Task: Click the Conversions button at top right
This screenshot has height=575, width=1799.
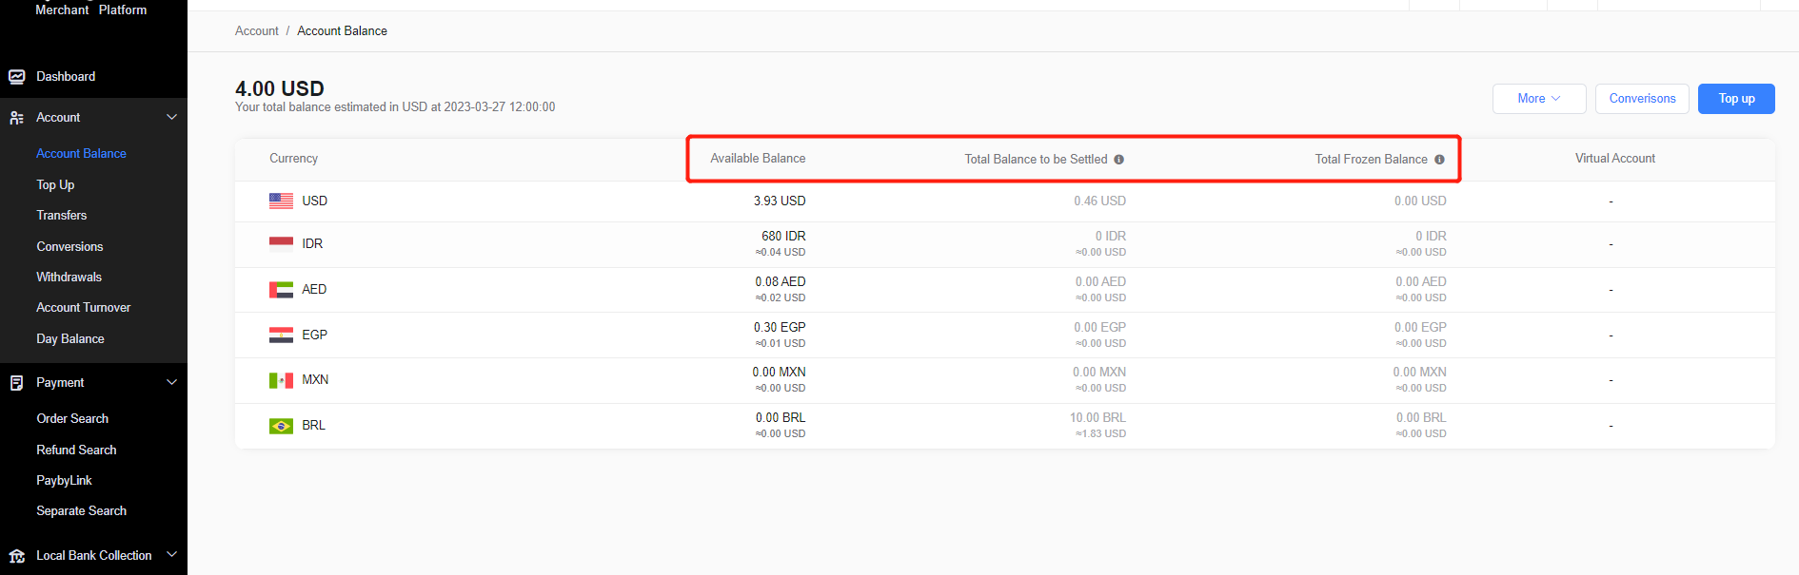Action: [1642, 99]
